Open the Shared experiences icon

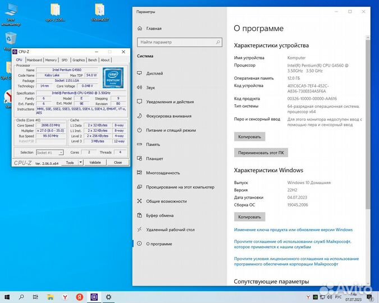coord(139,201)
